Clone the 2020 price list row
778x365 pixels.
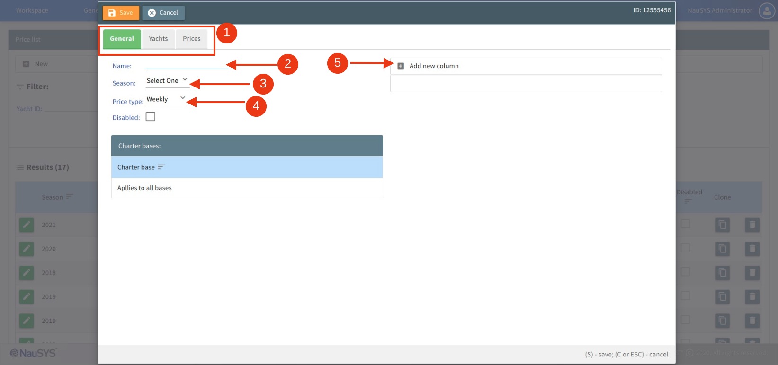click(x=723, y=249)
